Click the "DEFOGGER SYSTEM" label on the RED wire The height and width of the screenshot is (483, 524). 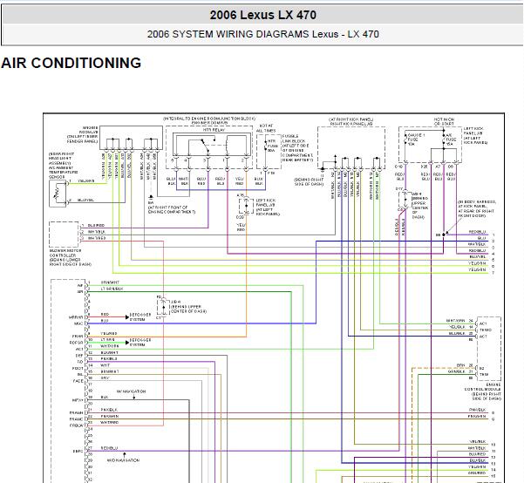[x=140, y=317]
